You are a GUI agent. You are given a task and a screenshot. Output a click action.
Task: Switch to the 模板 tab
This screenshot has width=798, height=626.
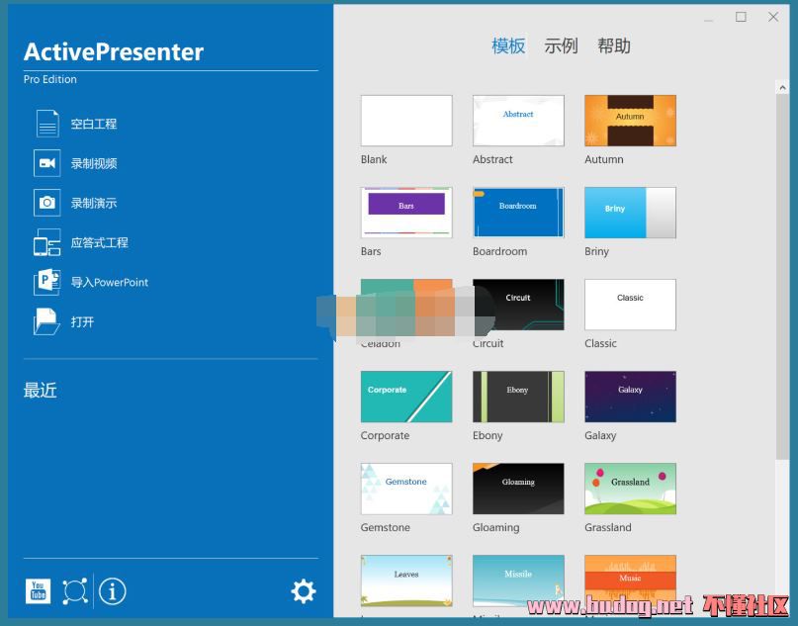(x=508, y=45)
